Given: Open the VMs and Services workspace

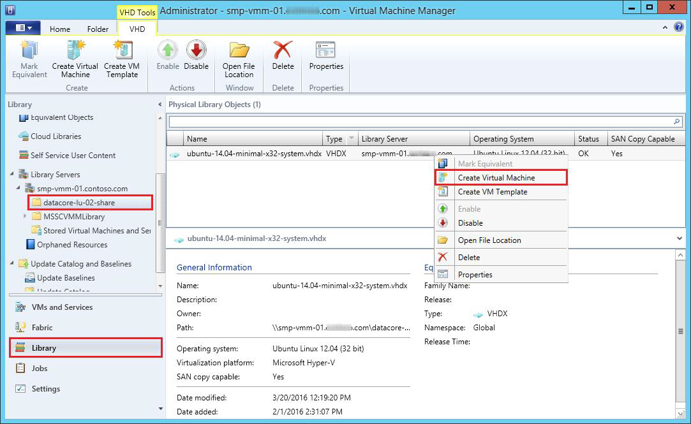Looking at the screenshot, I should coord(62,307).
